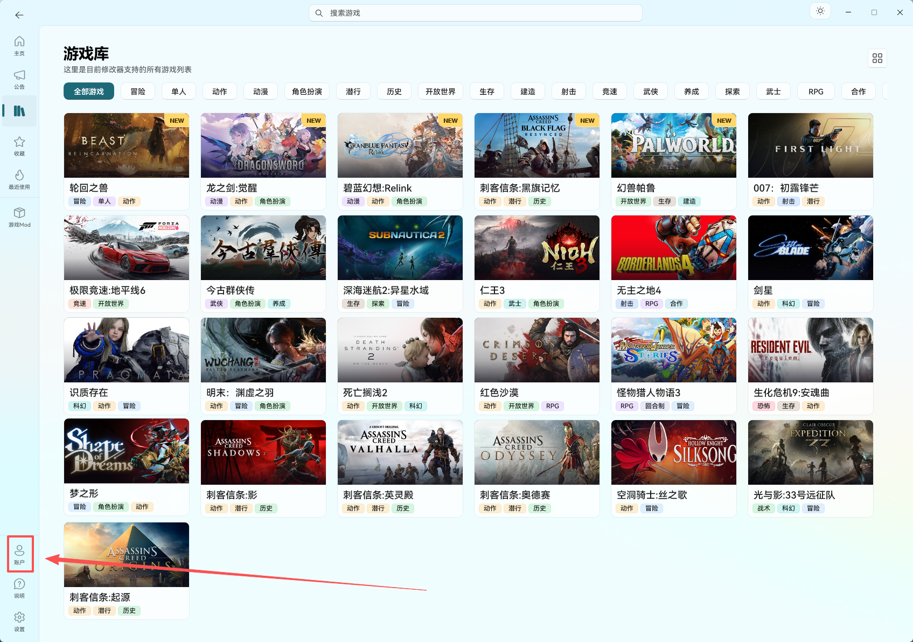Click the 射击 category filter chip
Screen dimensions: 913x642
click(x=569, y=92)
